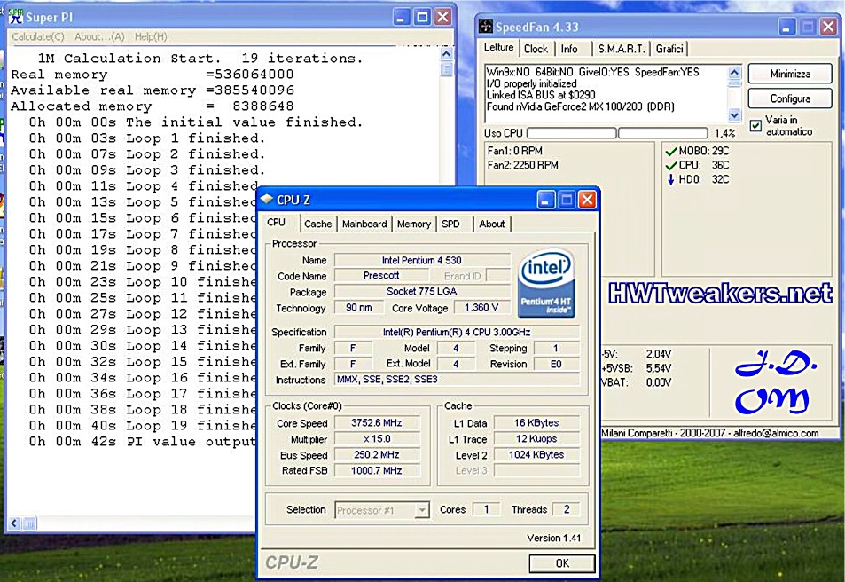Click the CPU temperature checkmark icon
The width and height of the screenshot is (845, 582).
coord(671,165)
